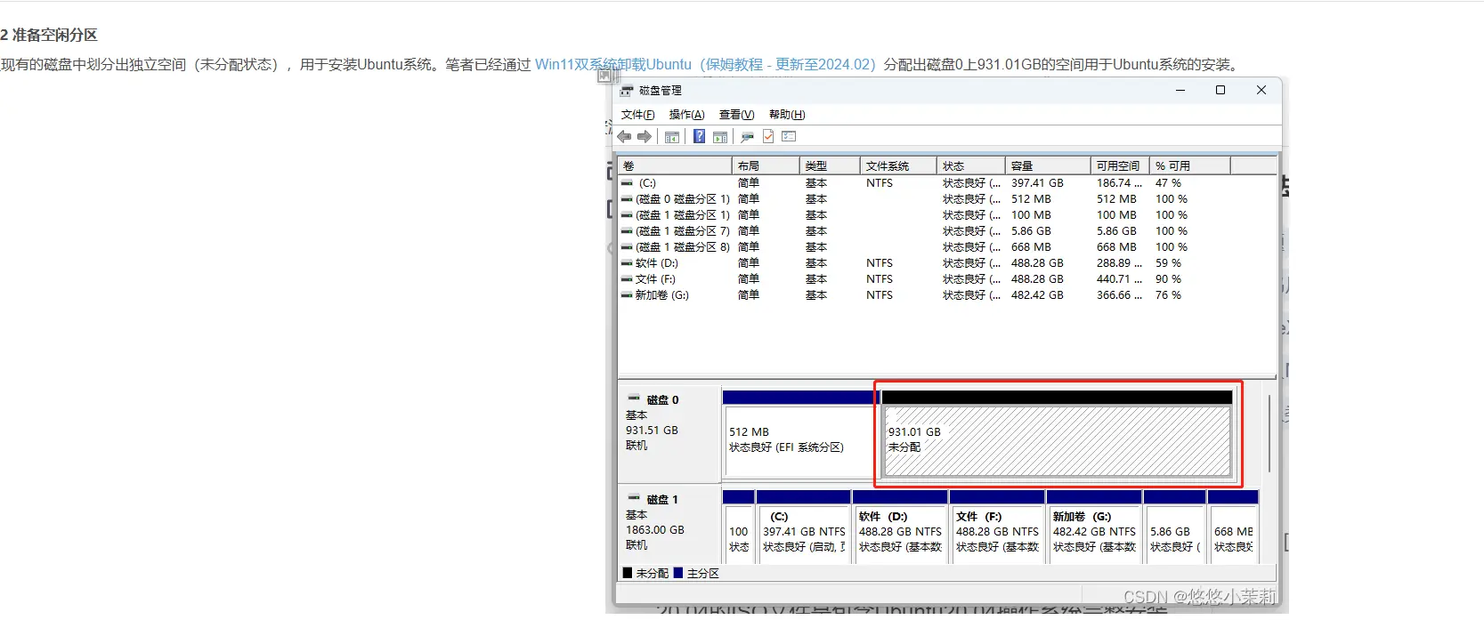Select the 512 MB EFI 系统分区 partition block
The width and height of the screenshot is (1484, 620).
[799, 440]
